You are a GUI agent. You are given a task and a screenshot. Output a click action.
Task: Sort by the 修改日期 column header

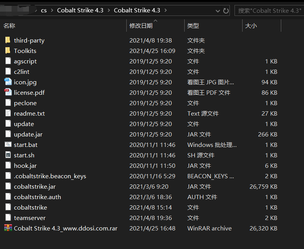click(141, 26)
